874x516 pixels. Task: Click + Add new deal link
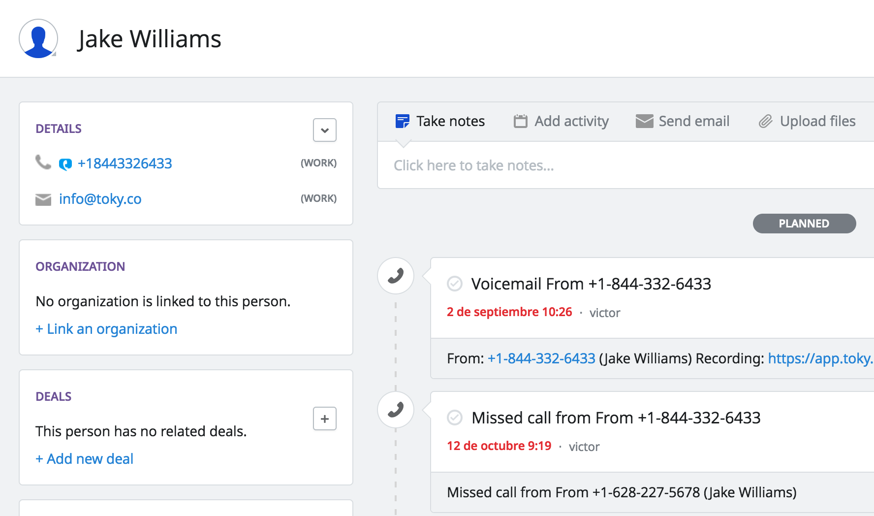(85, 459)
